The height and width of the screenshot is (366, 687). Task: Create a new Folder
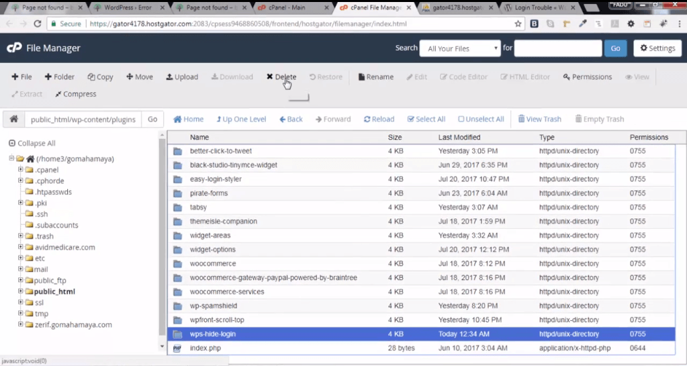pos(60,77)
